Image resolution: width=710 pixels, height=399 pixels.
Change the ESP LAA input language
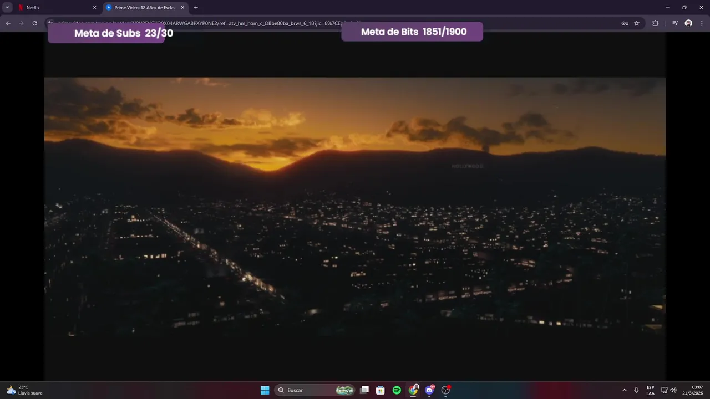[650, 390]
